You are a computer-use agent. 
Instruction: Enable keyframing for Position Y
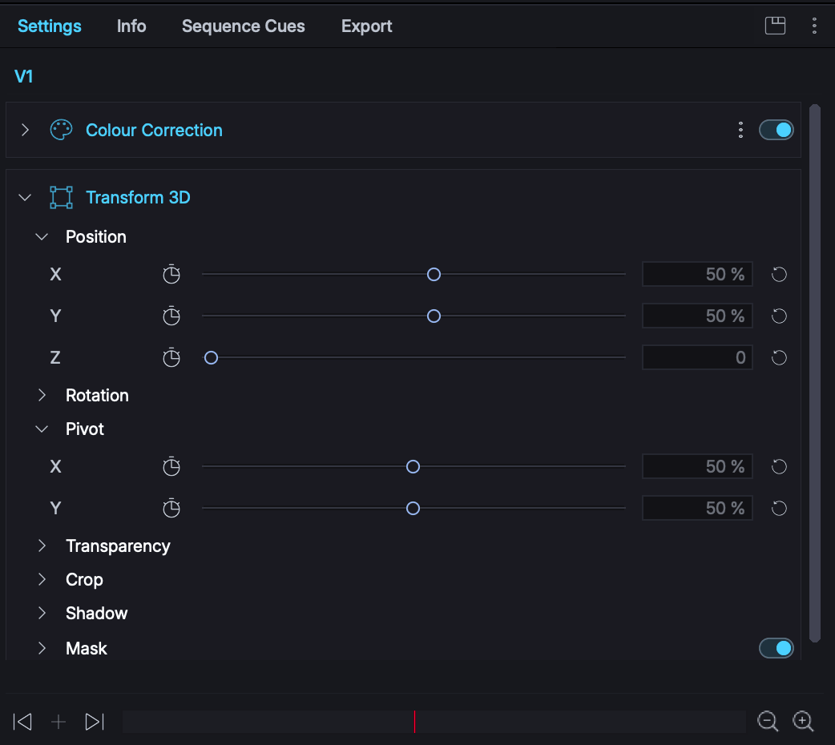click(171, 316)
